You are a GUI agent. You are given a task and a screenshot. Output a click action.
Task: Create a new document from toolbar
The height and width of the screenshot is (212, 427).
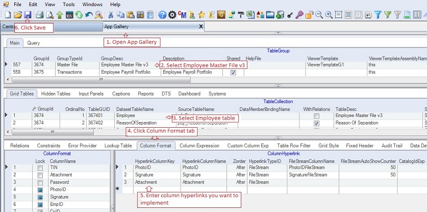8,15
